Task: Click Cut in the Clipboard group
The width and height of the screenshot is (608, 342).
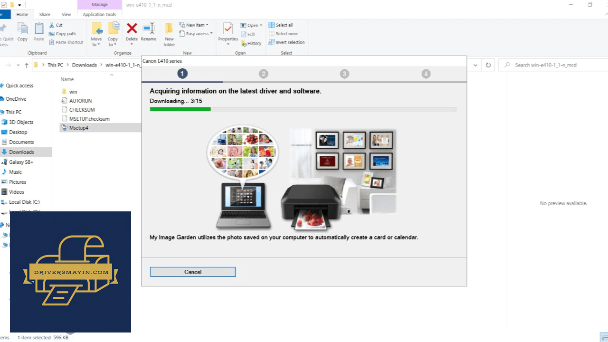Action: pos(56,25)
